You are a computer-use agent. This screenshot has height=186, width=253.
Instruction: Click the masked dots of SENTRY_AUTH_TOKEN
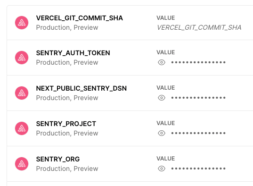[x=198, y=62]
